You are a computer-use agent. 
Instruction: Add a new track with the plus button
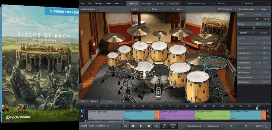(123, 102)
